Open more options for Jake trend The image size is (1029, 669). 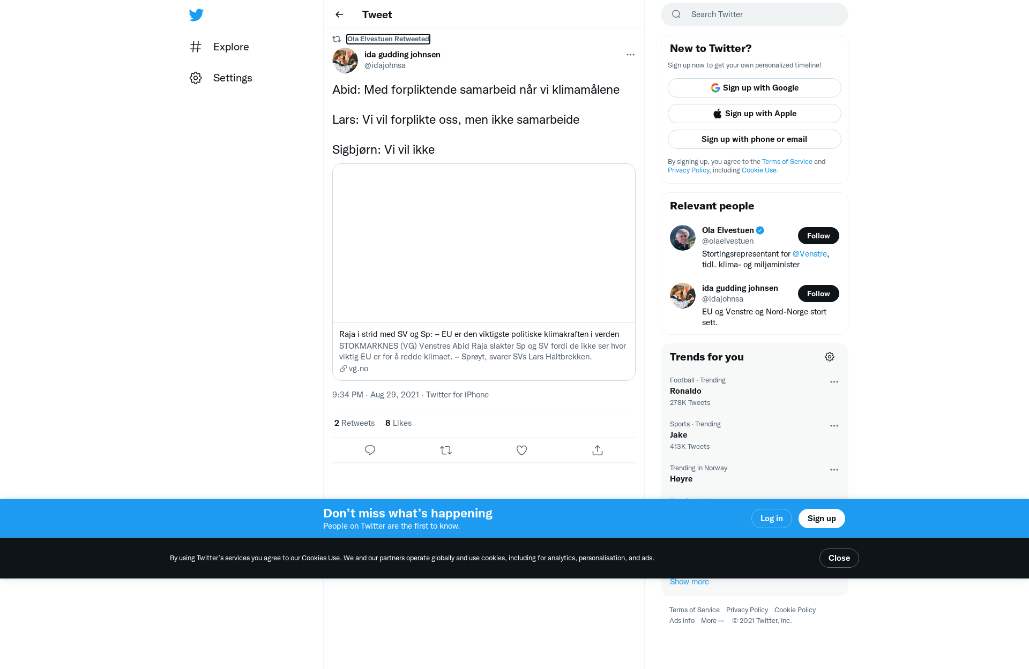coord(834,426)
